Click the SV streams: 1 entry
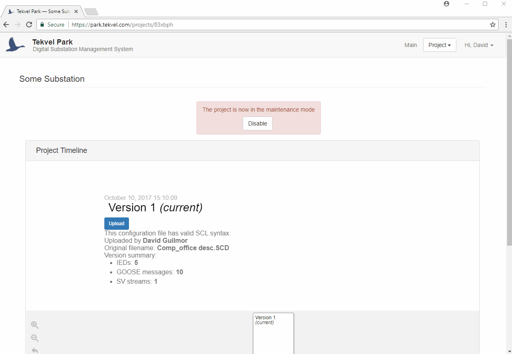This screenshot has width=512, height=354. [137, 281]
